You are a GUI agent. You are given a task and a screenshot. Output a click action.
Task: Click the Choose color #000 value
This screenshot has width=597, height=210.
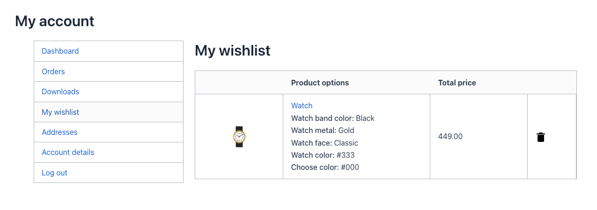[350, 167]
